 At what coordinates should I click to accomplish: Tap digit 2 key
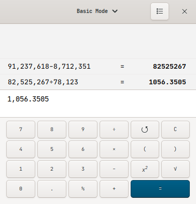[x=52, y=169]
